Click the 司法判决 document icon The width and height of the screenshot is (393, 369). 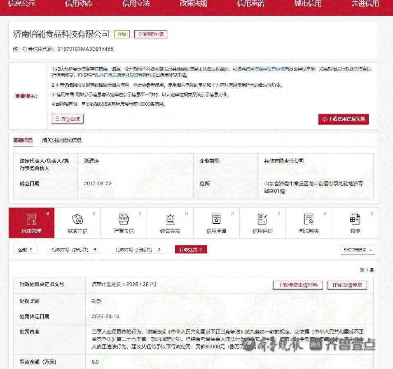pyautogui.click(x=309, y=219)
